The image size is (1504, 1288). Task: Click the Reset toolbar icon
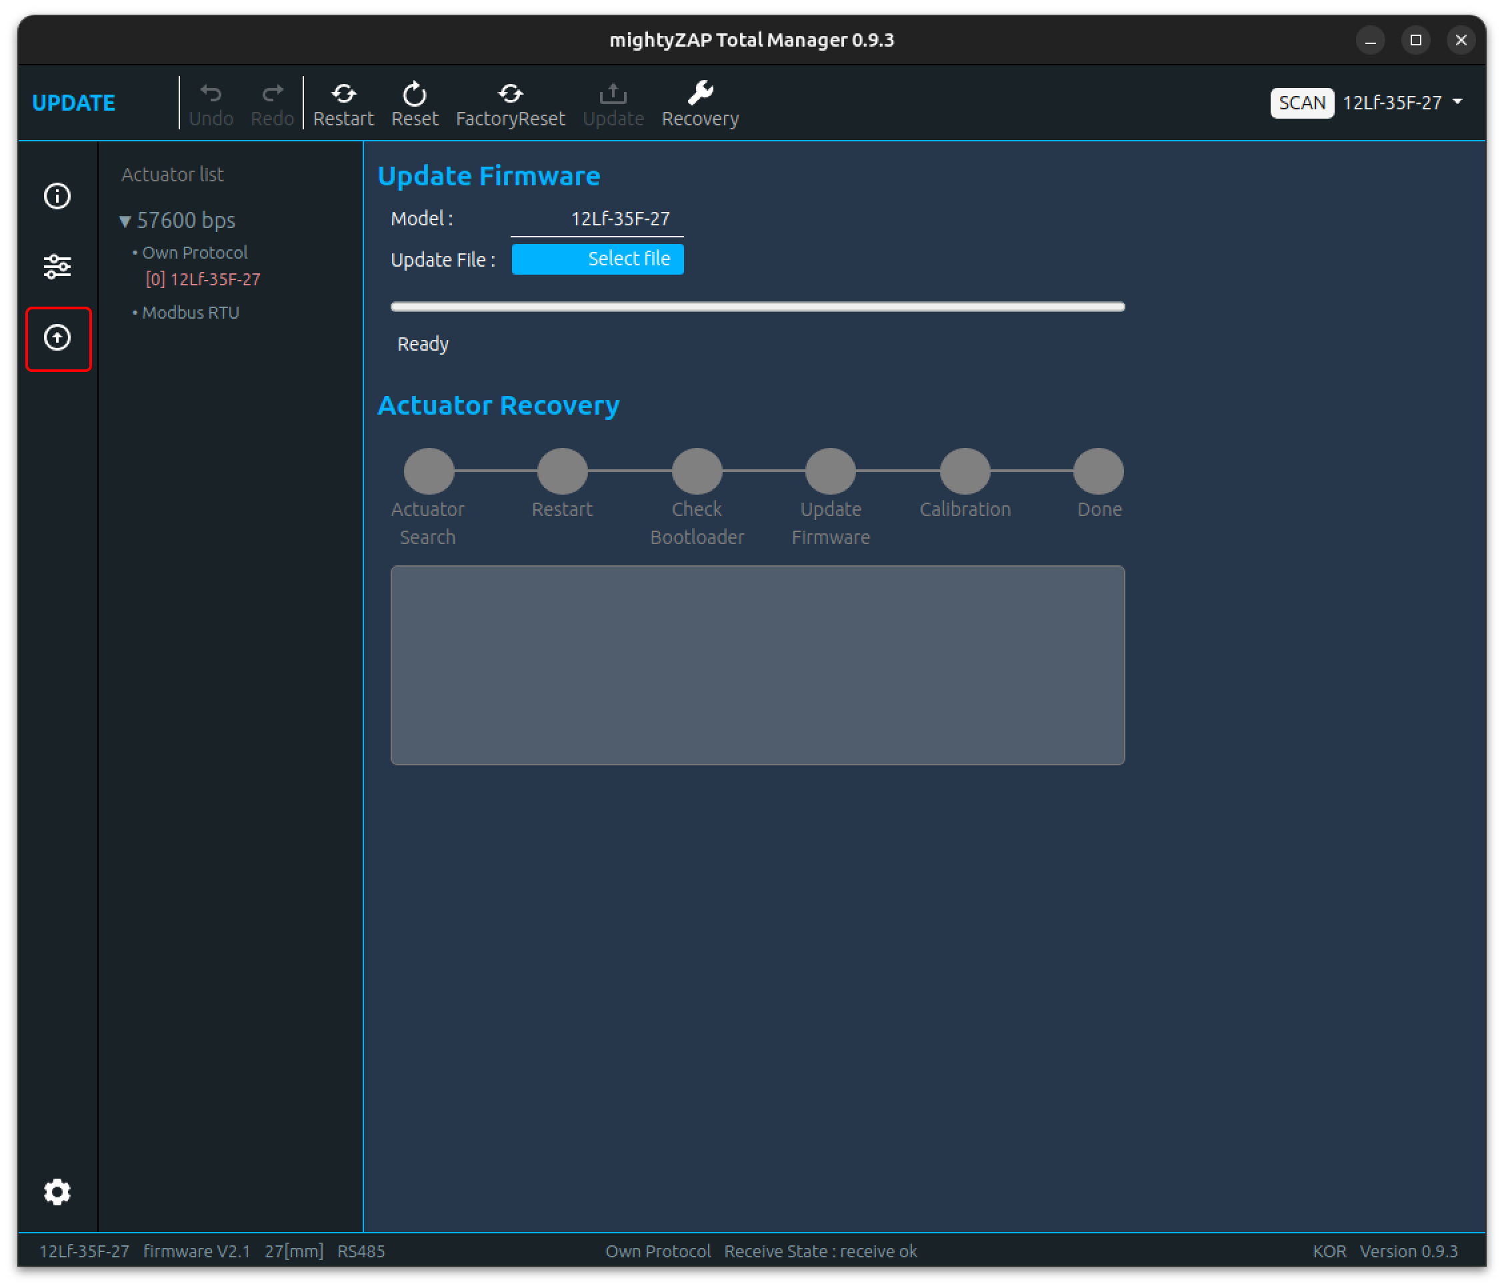pos(415,93)
